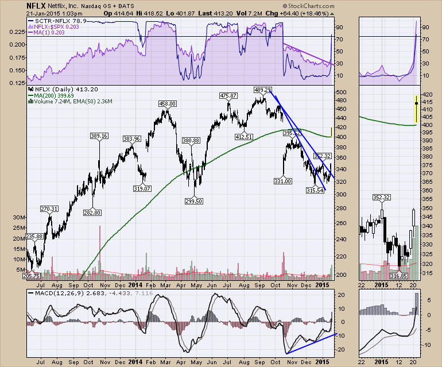Click the 475.87 price label
This screenshot has width=442, height=367.
[x=228, y=96]
